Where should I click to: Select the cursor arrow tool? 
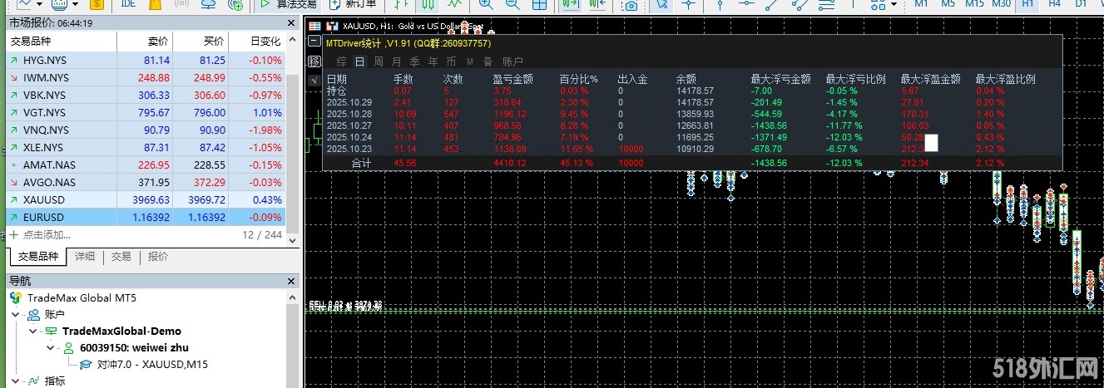[661, 5]
